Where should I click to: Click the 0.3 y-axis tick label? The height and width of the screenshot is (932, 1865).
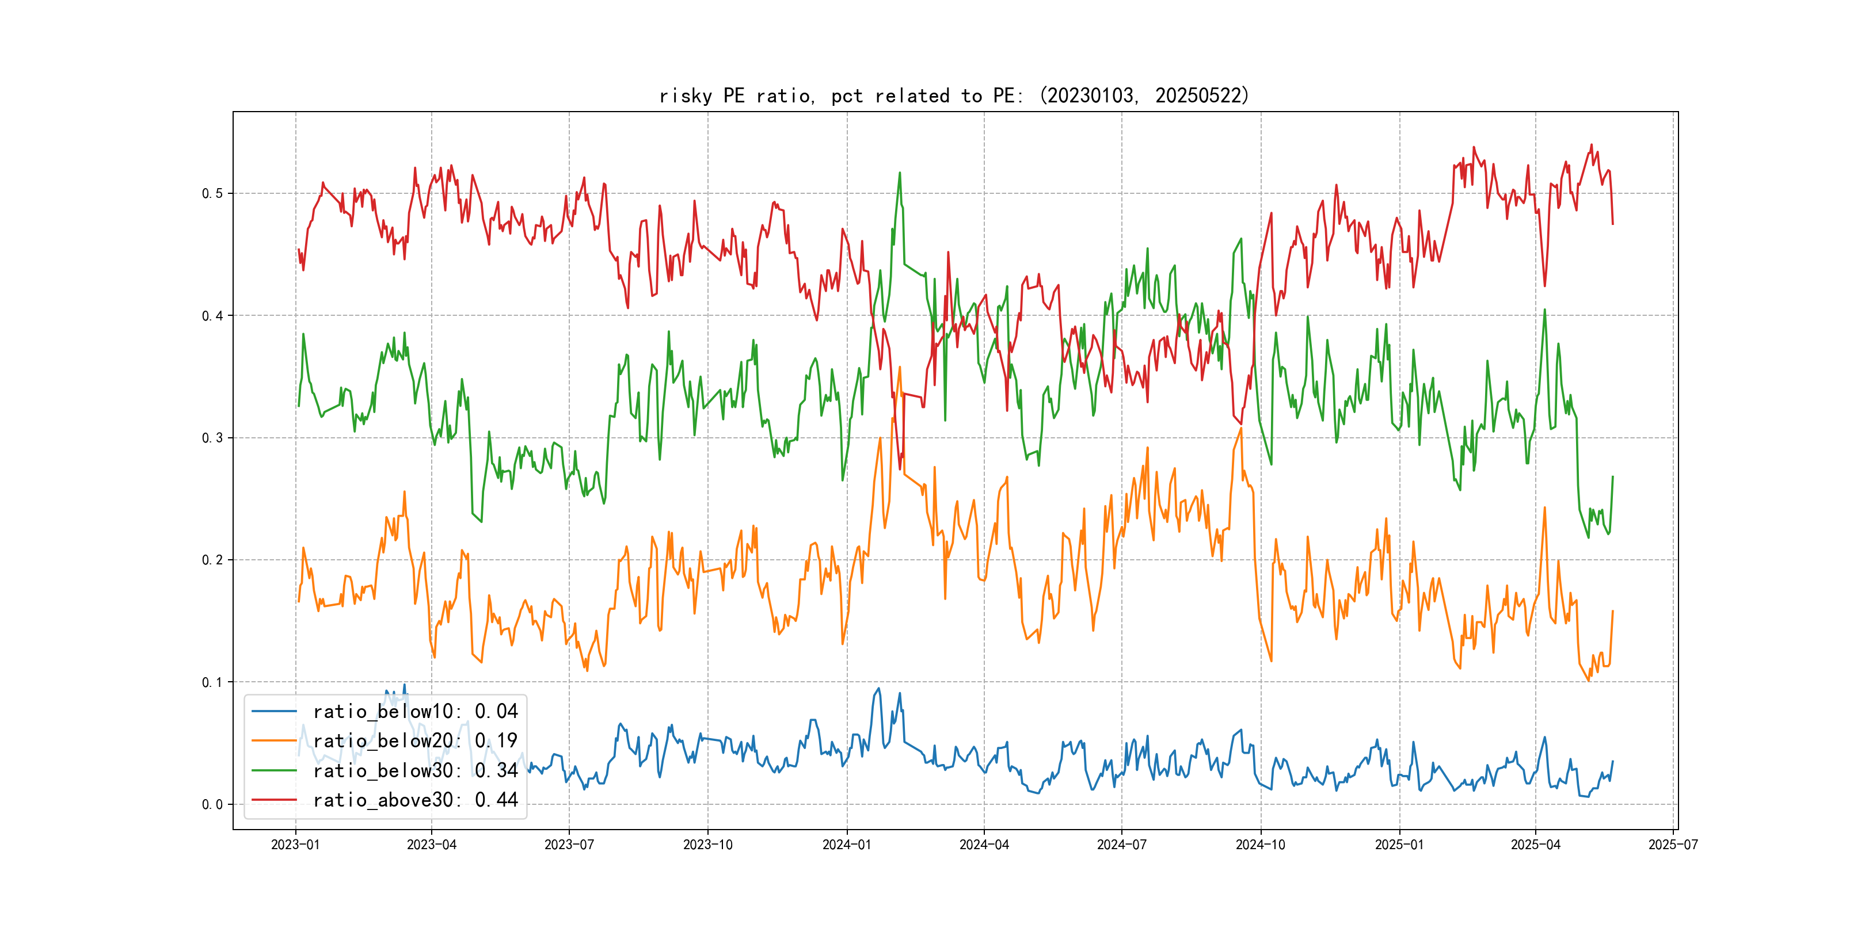(x=212, y=438)
